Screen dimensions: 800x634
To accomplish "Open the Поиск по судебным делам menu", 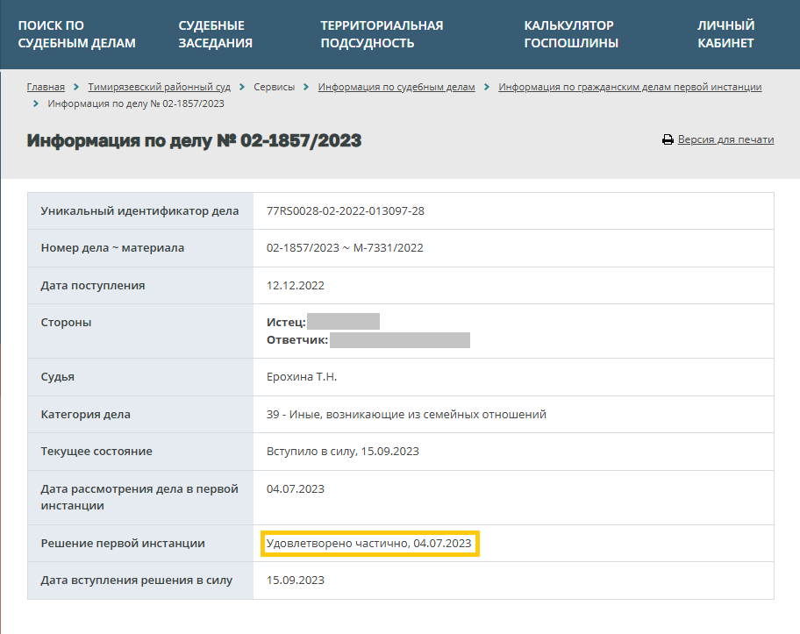I will click(76, 34).
